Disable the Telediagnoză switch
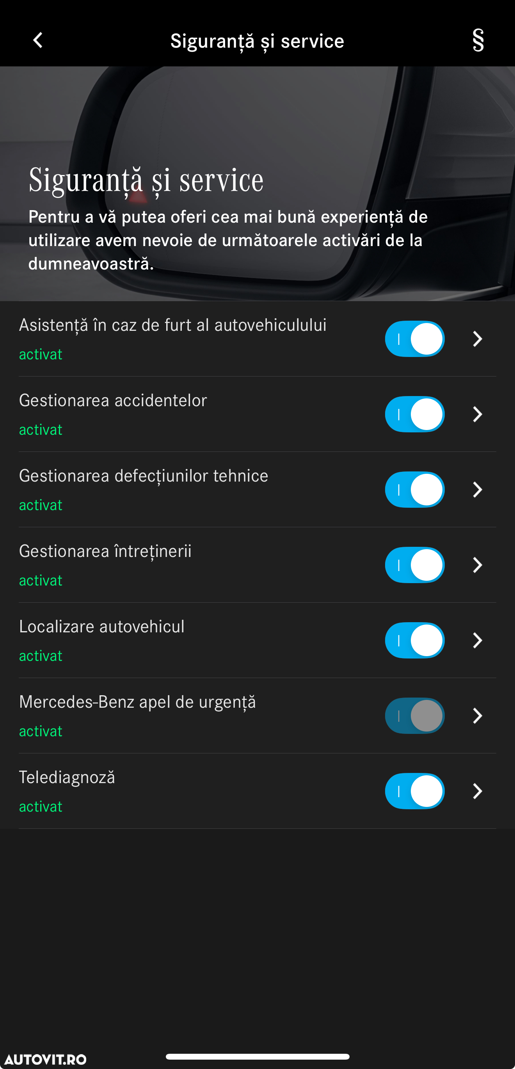Screen dimensions: 515x1069 pyautogui.click(x=415, y=791)
